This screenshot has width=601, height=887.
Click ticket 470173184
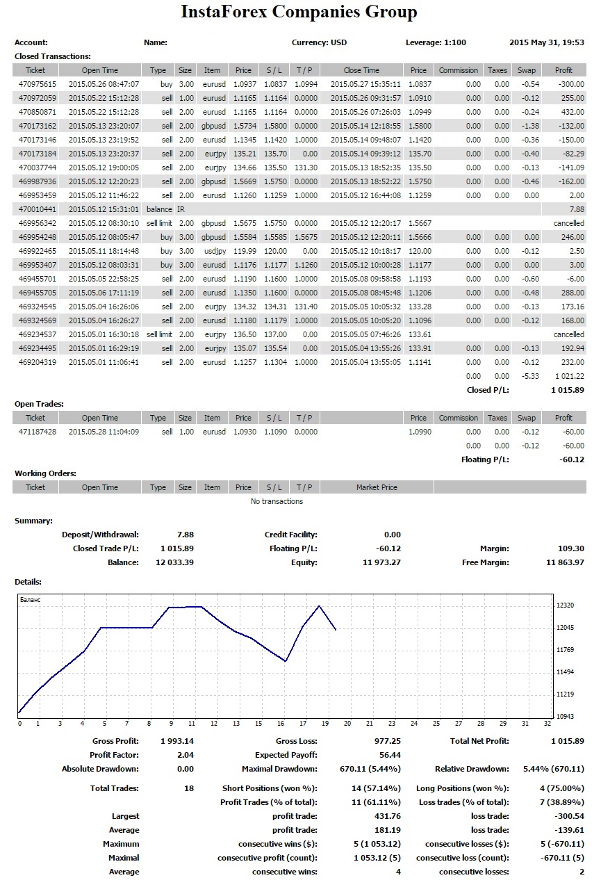(38, 154)
